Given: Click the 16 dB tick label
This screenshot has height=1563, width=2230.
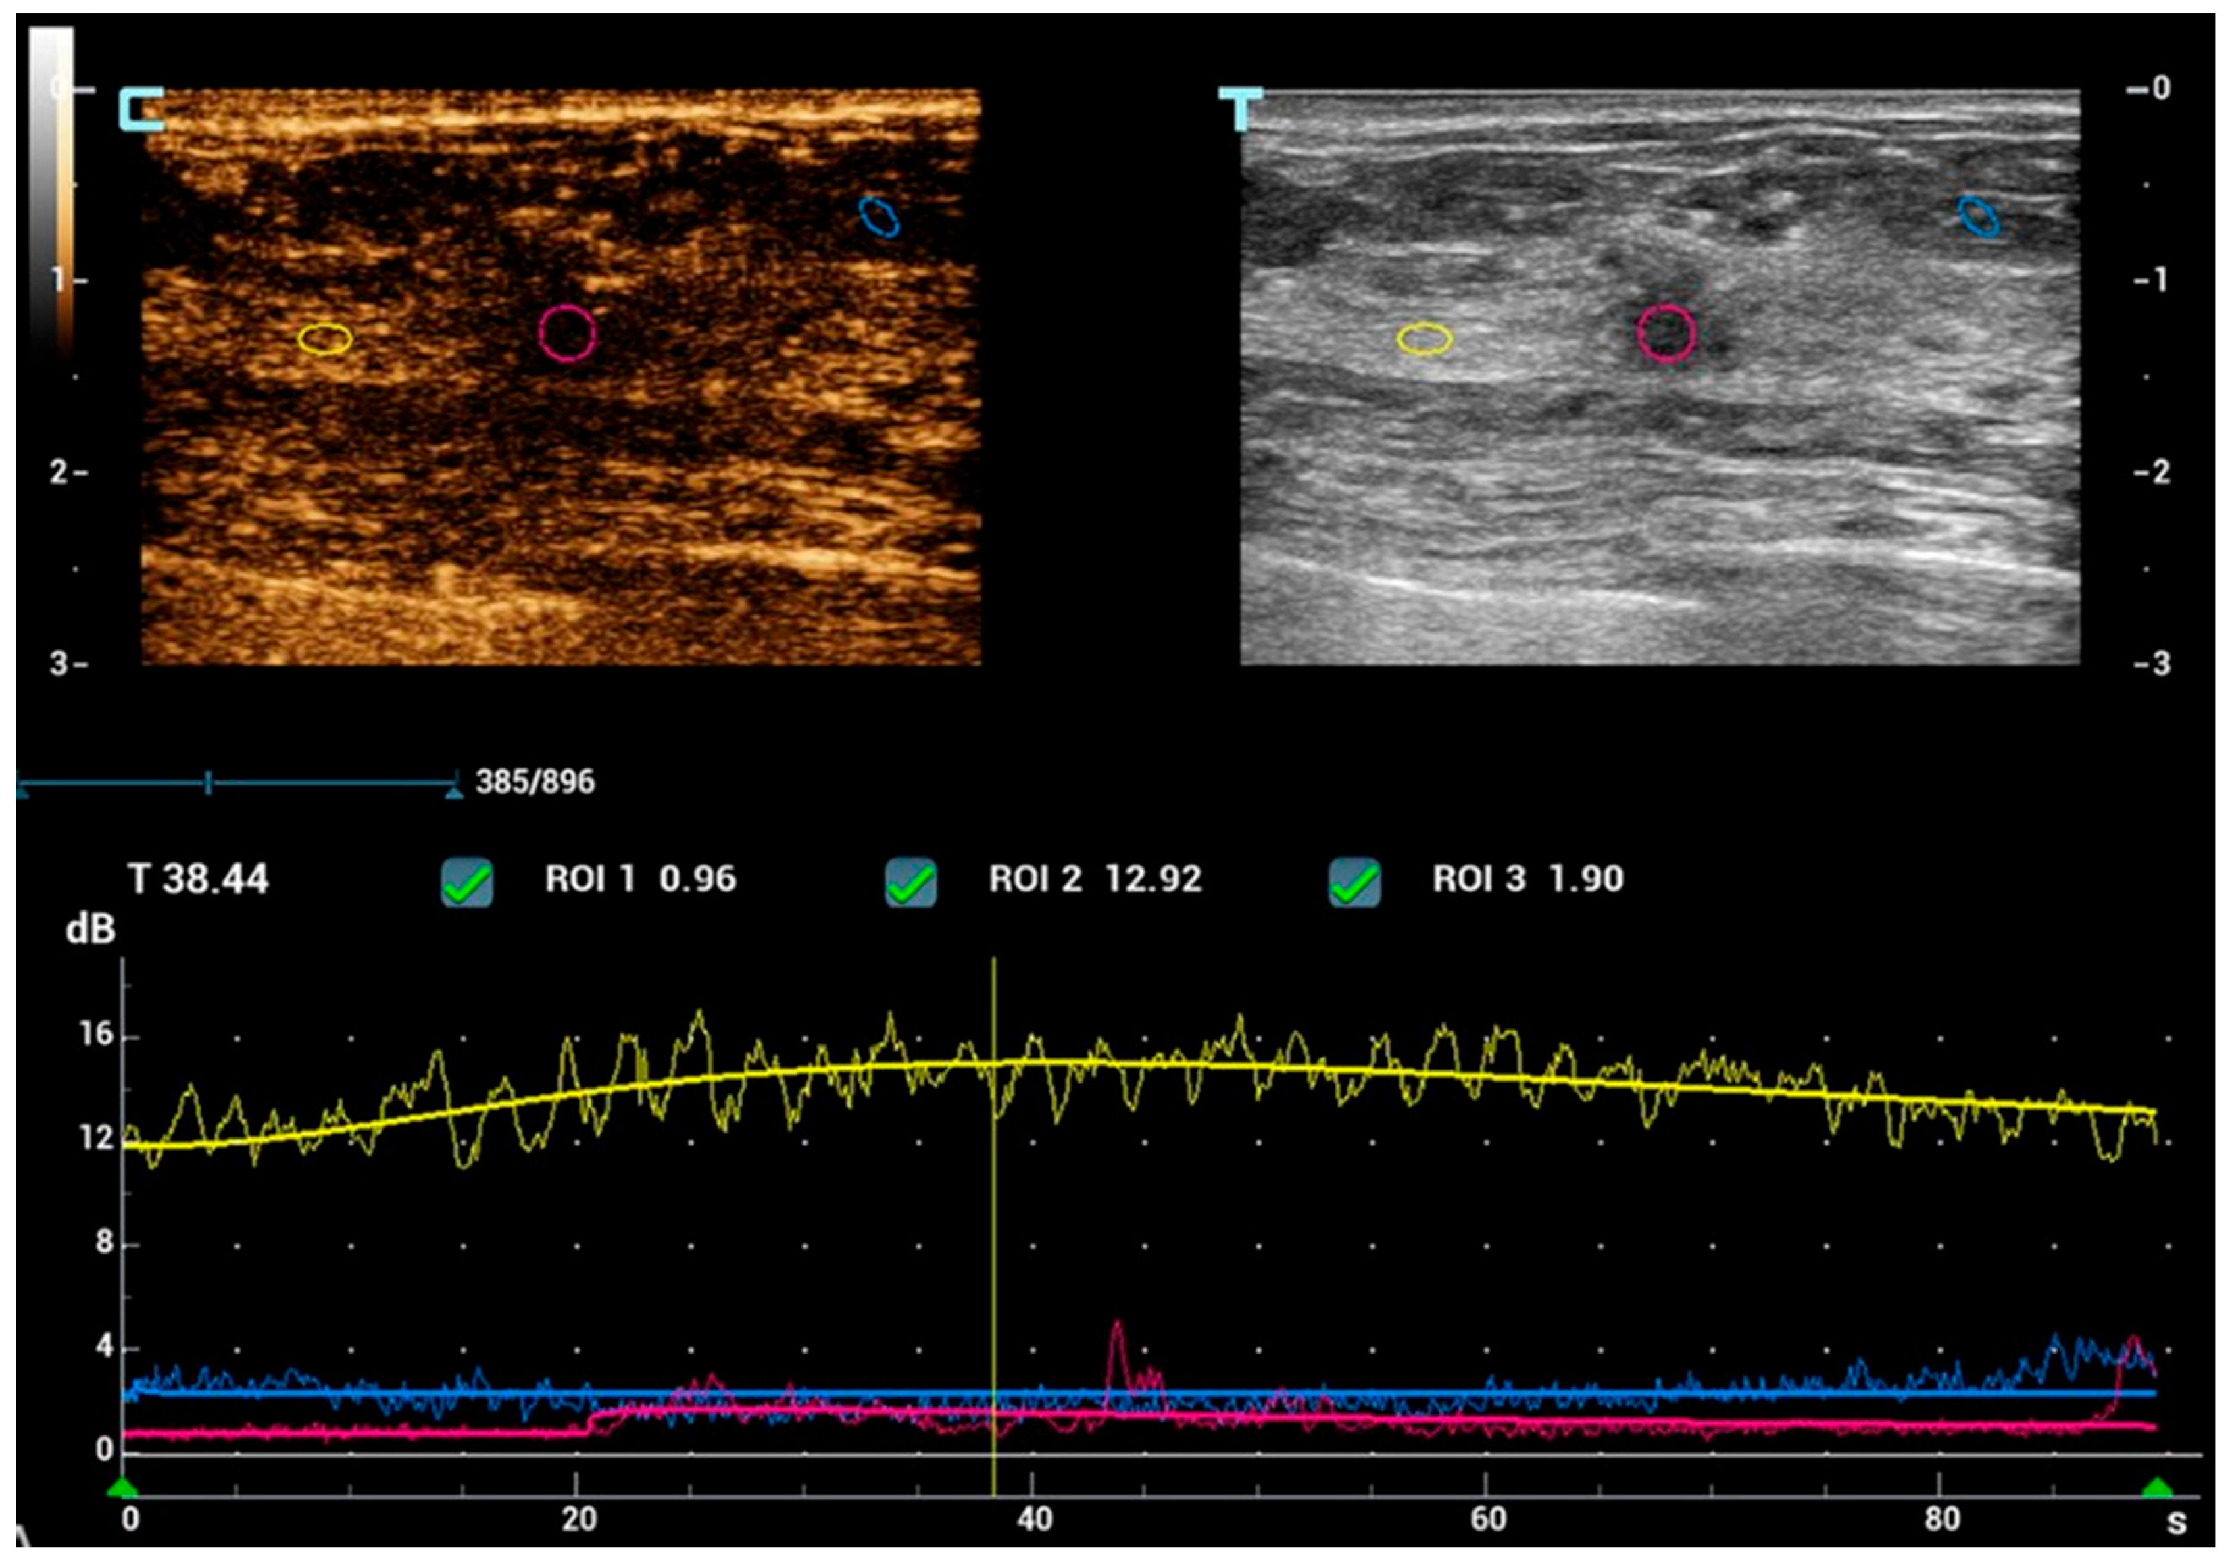Looking at the screenshot, I should [97, 1035].
